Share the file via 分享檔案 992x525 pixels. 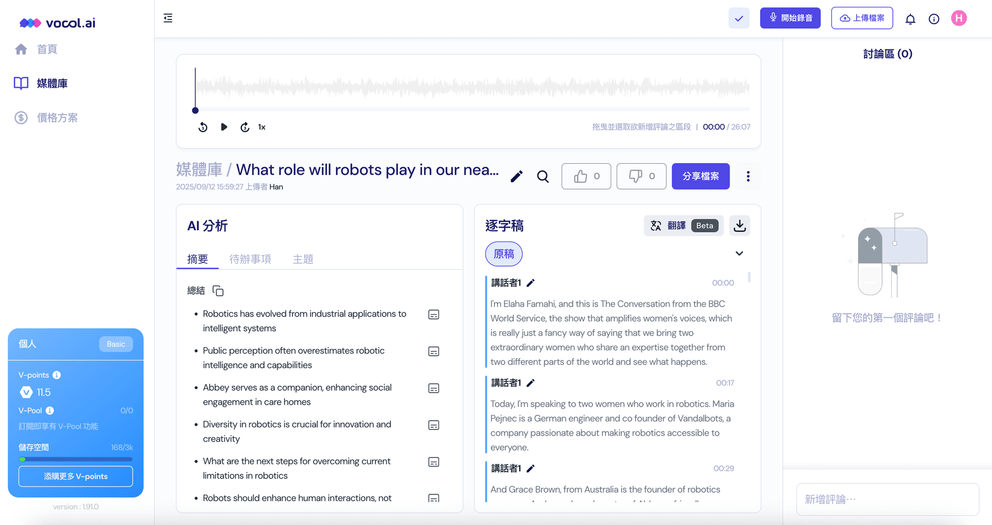click(700, 176)
